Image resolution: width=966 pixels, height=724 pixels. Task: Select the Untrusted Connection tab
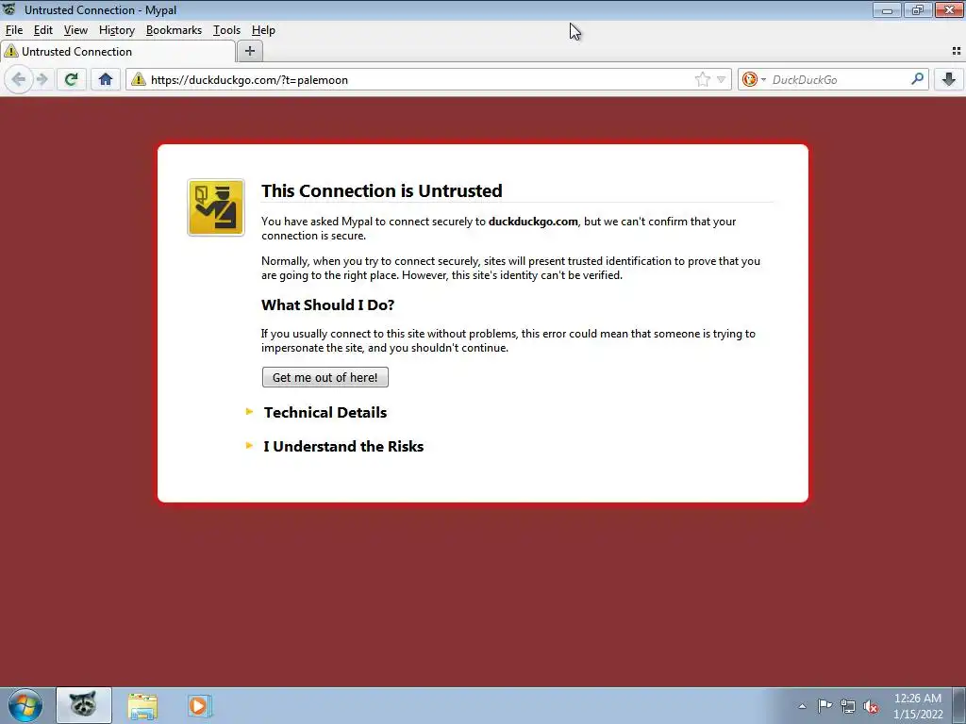click(118, 52)
